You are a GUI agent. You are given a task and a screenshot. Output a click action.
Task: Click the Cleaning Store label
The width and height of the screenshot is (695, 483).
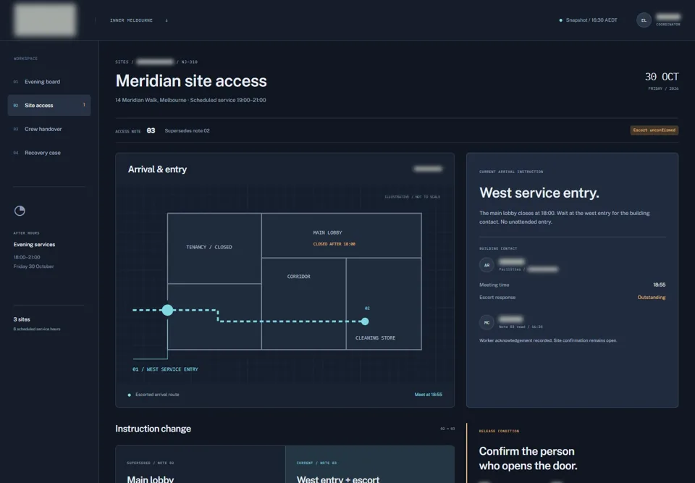(x=376, y=338)
